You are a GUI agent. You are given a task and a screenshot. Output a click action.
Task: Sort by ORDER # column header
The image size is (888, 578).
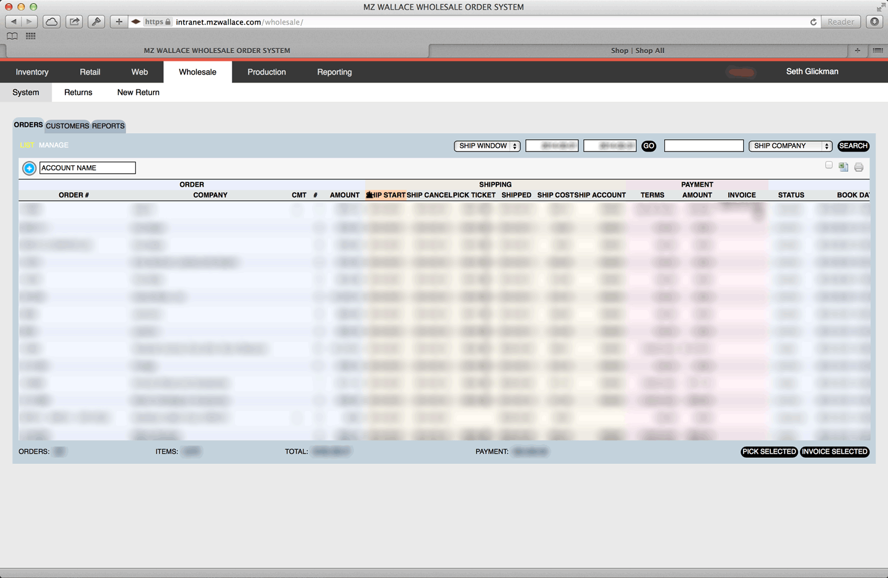pyautogui.click(x=74, y=195)
